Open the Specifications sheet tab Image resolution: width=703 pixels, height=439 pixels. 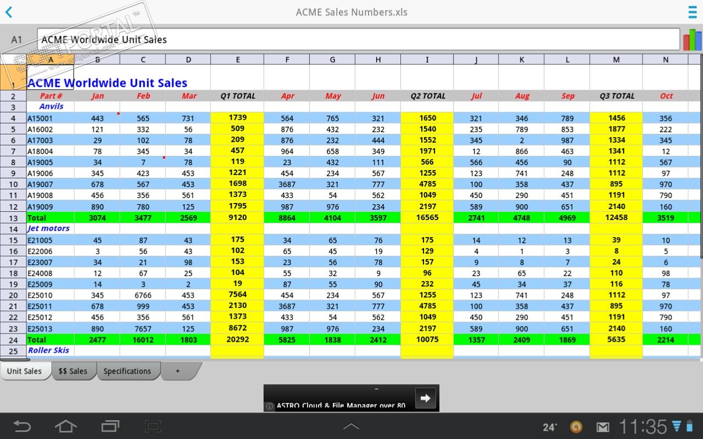point(127,371)
